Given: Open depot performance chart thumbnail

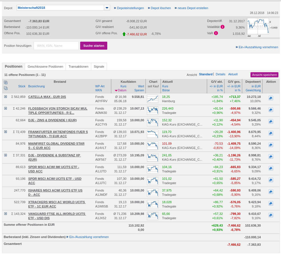Looking at the screenshot, I should (x=258, y=26).
